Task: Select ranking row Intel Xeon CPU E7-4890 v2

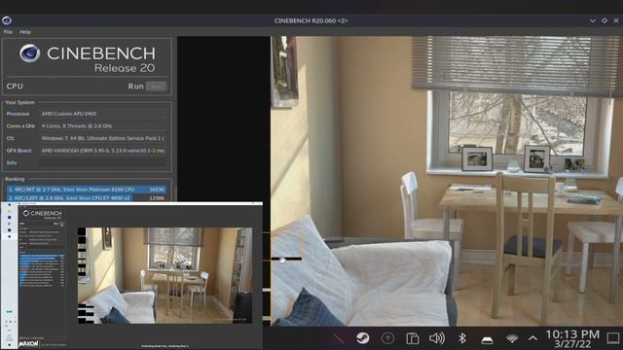Action: (87, 197)
